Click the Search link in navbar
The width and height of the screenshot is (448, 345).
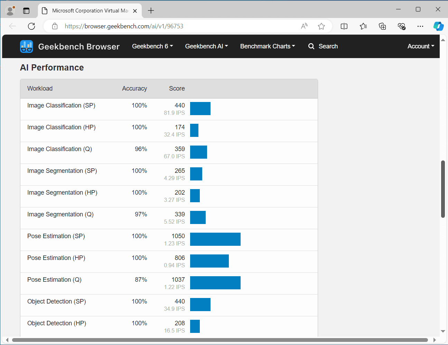(x=323, y=46)
